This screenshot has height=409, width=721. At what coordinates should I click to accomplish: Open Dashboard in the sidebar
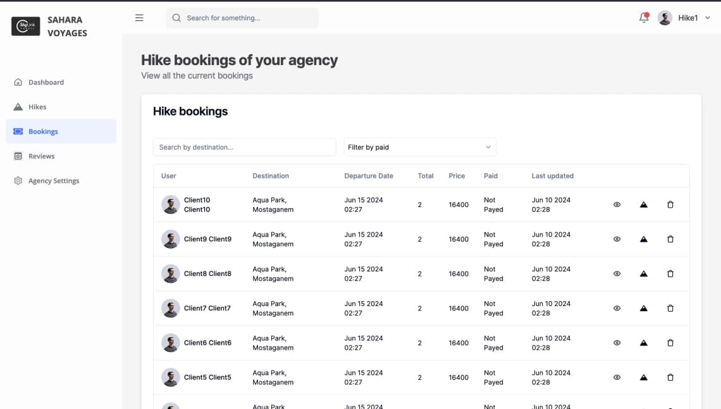pyautogui.click(x=61, y=82)
